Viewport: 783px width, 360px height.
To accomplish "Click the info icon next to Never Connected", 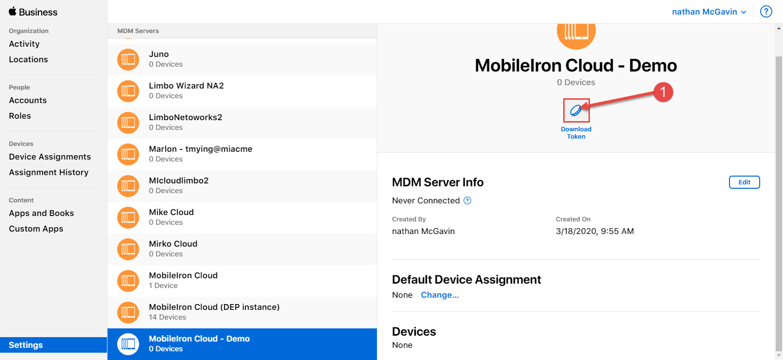I will coord(467,200).
